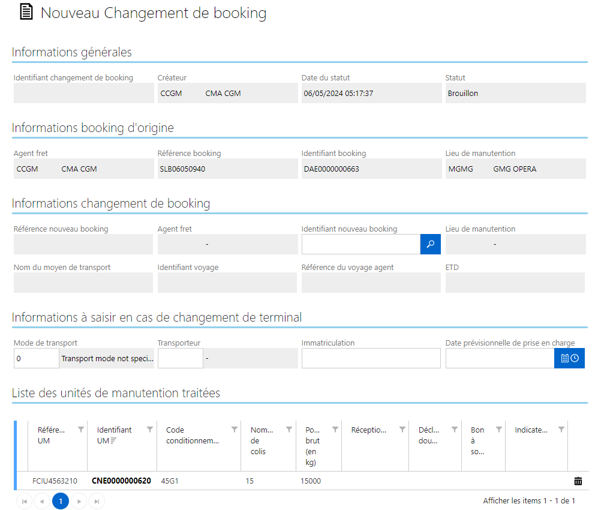Click the ETD field

tap(515, 283)
